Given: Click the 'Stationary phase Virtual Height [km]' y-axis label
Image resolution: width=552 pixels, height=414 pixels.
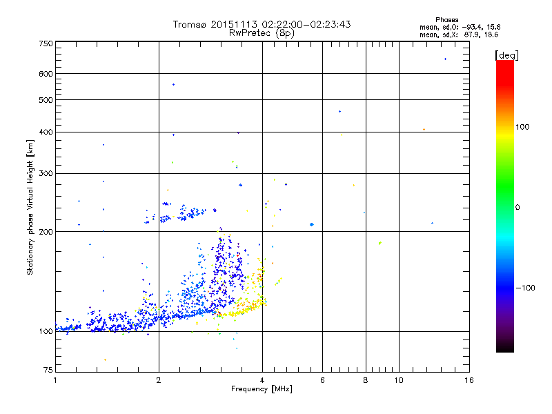Looking at the screenshot, I should pyautogui.click(x=30, y=208).
